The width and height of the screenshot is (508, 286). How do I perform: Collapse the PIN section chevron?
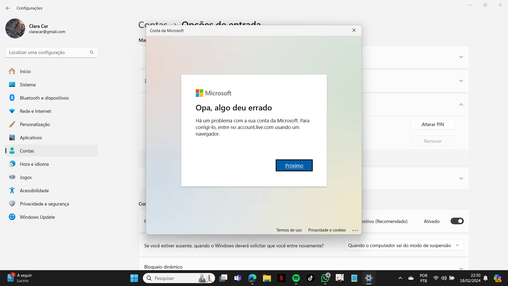[461, 105]
